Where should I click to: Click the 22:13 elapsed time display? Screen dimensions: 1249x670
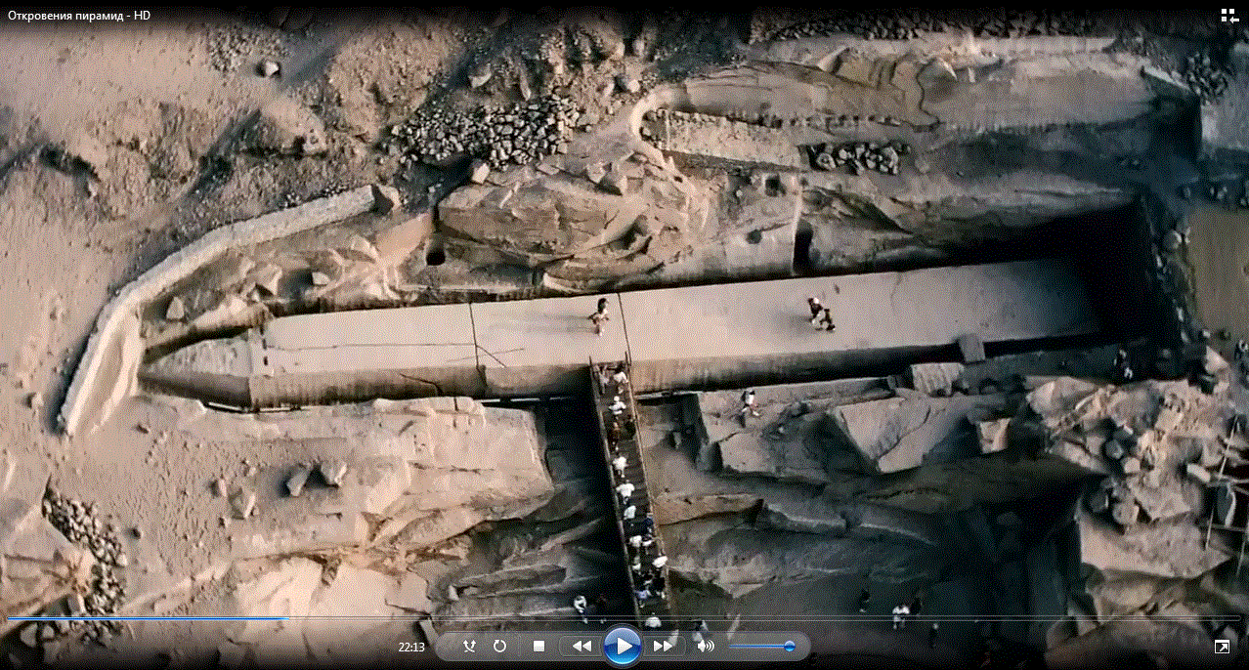410,647
